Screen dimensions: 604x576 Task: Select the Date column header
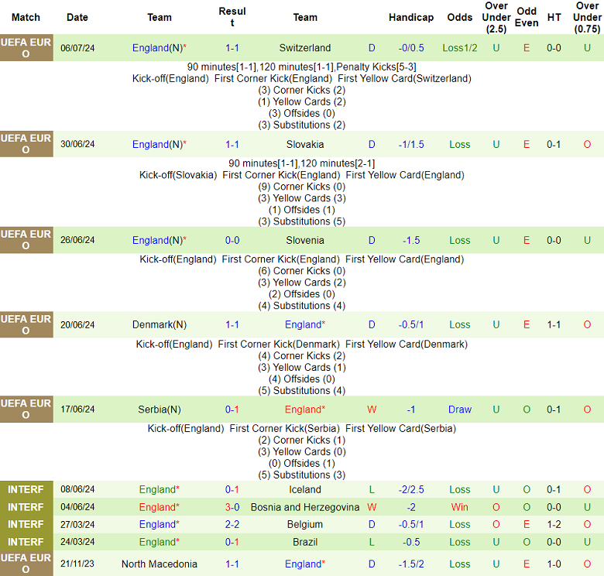click(77, 17)
